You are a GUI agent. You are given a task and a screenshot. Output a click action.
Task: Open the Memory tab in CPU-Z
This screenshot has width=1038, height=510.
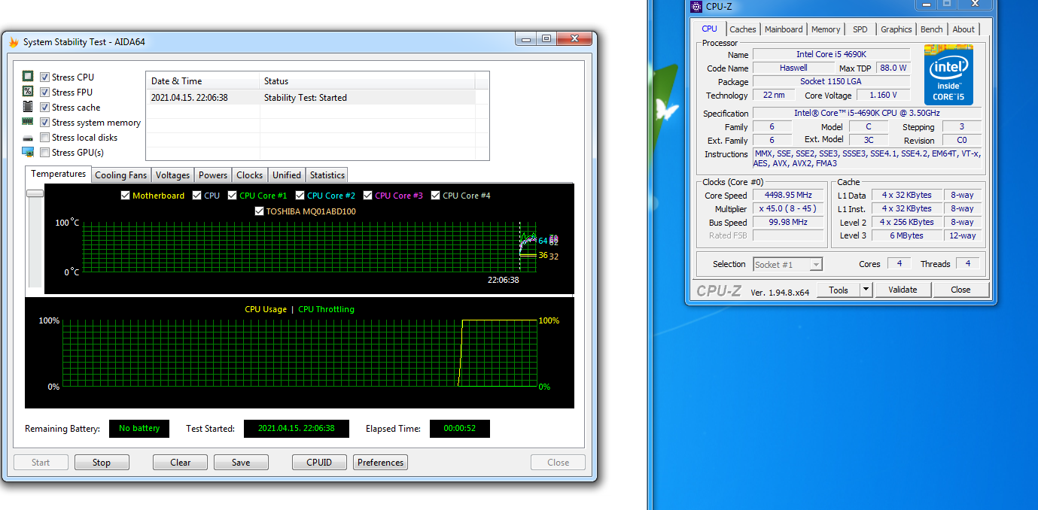[x=826, y=29]
